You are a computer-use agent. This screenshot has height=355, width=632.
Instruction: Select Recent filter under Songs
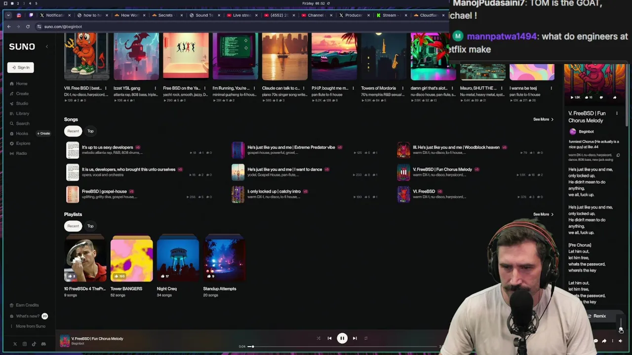tap(73, 131)
